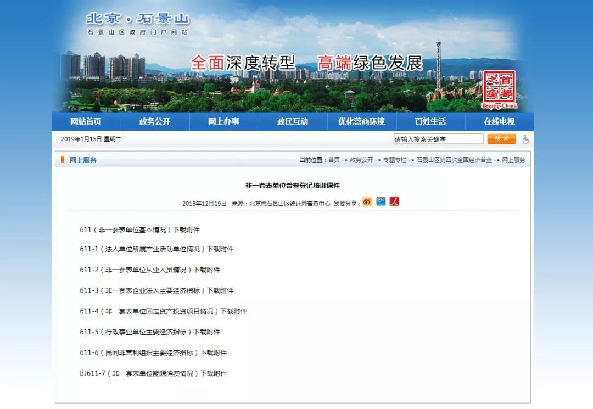Open 在线电视 navigation item
Screen dimensions: 593x409
(x=499, y=122)
